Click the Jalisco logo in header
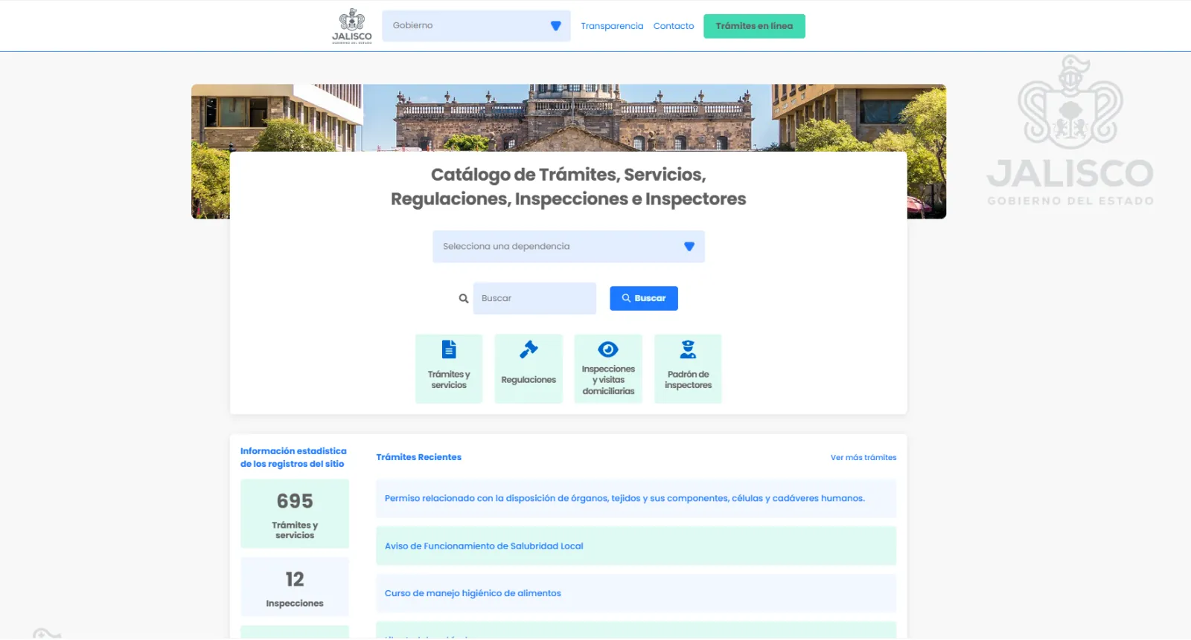The width and height of the screenshot is (1191, 640). pos(351,26)
